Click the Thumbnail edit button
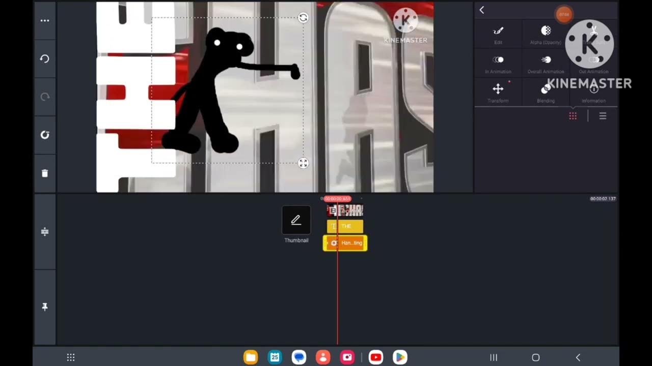The image size is (652, 366). tap(296, 220)
